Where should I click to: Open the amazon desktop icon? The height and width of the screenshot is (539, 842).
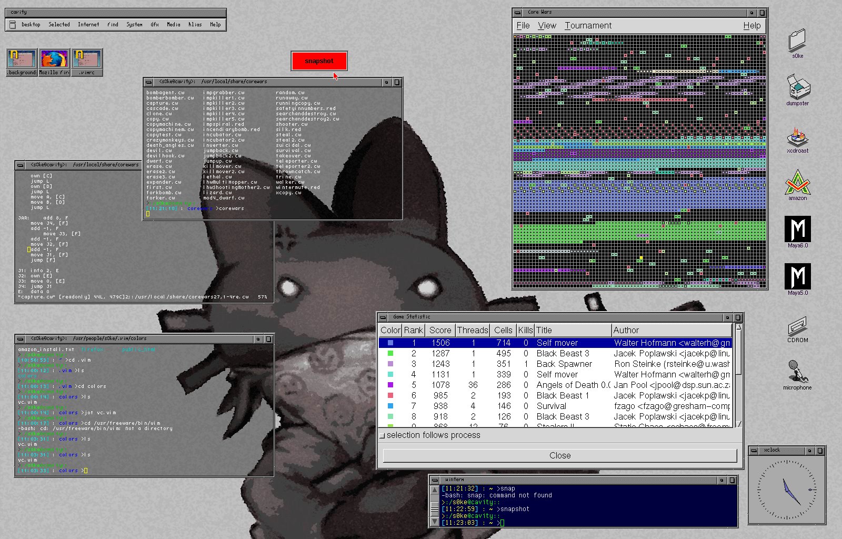(x=797, y=182)
